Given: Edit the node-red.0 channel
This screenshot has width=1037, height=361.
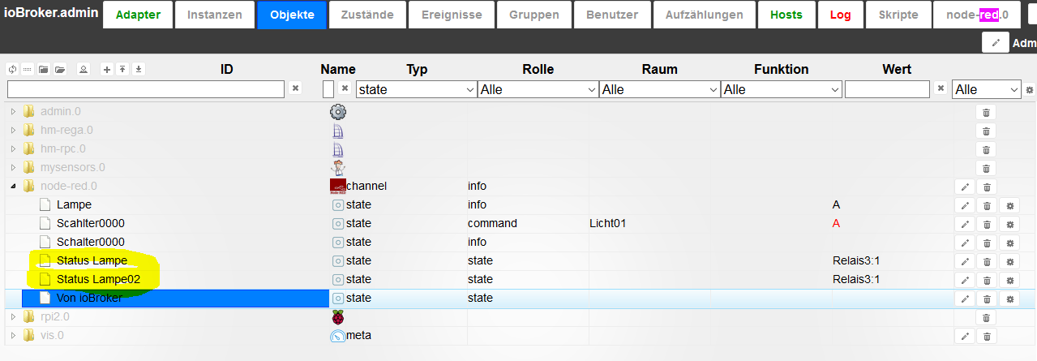Looking at the screenshot, I should click(x=965, y=187).
